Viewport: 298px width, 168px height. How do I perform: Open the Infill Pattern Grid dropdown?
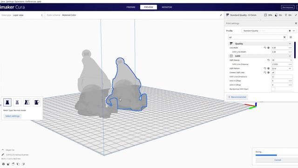click(282, 69)
